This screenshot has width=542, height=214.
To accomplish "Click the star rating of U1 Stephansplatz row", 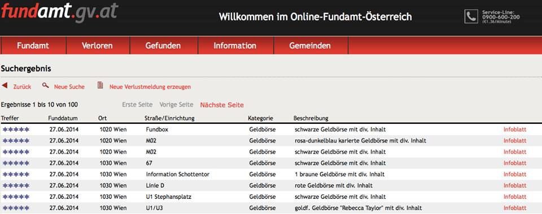I will (16, 197).
